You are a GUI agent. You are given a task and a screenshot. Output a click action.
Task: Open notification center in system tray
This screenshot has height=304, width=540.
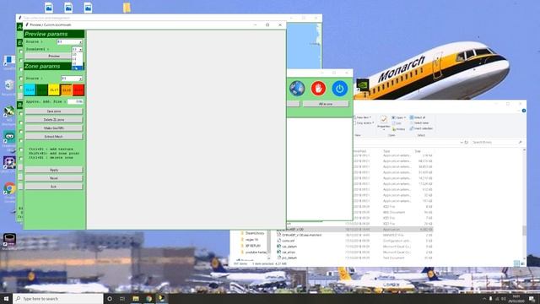pyautogui.click(x=532, y=298)
